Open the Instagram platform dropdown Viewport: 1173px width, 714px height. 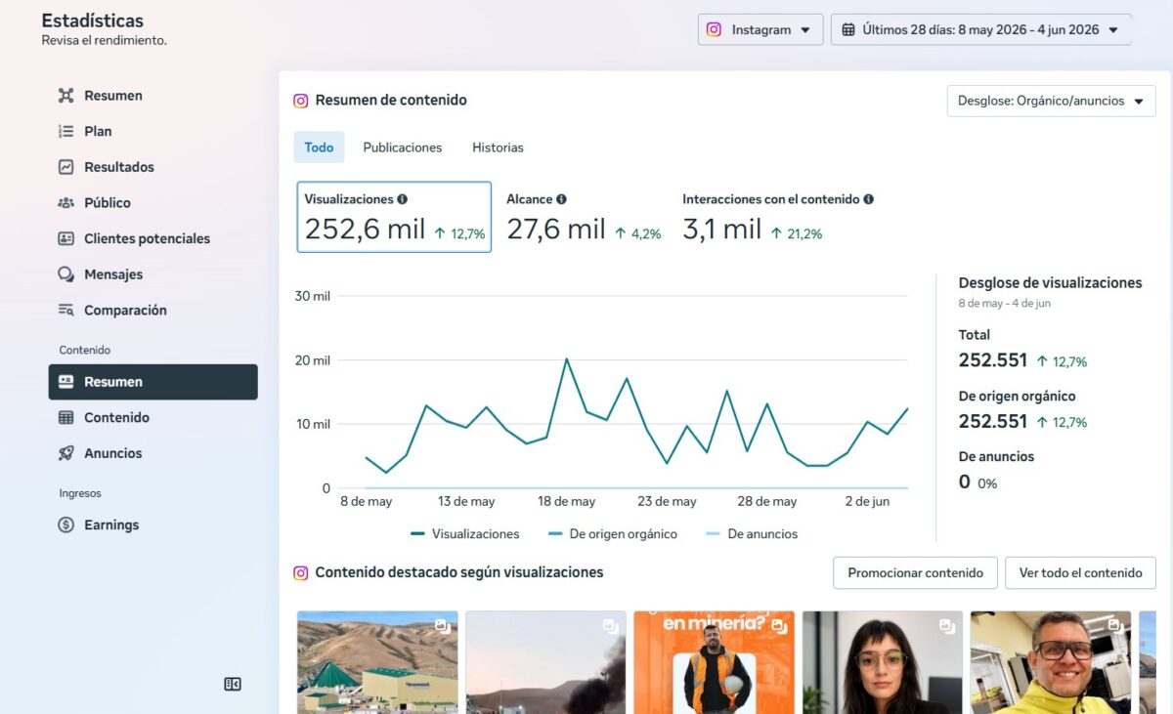tap(760, 29)
